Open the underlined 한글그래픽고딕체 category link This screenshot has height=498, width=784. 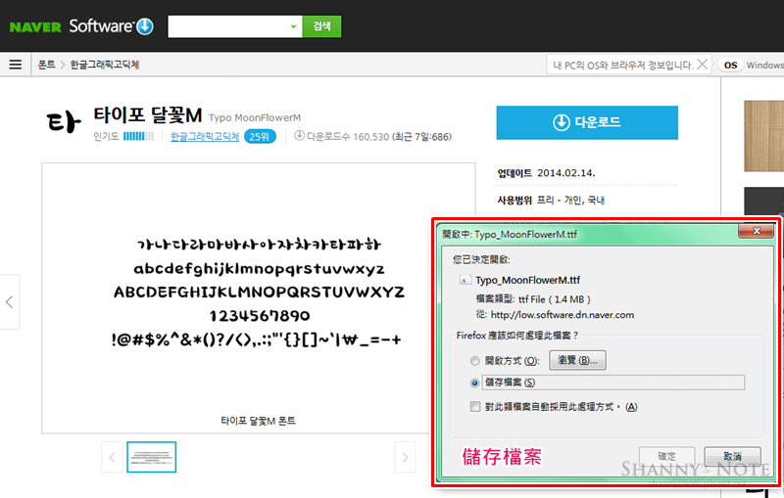coord(205,137)
